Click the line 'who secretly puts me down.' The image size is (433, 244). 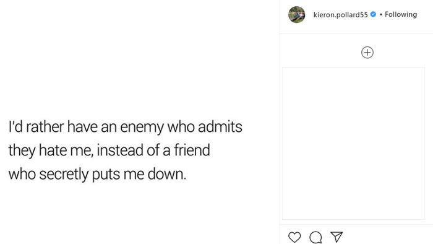97,175
